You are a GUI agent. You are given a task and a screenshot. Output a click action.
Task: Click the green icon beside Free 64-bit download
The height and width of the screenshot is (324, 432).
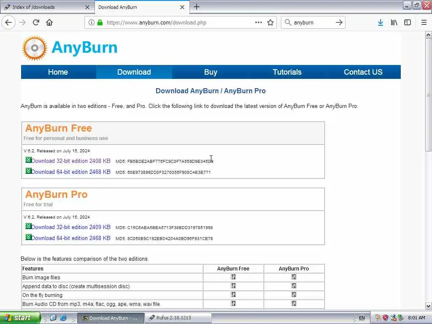click(x=28, y=171)
